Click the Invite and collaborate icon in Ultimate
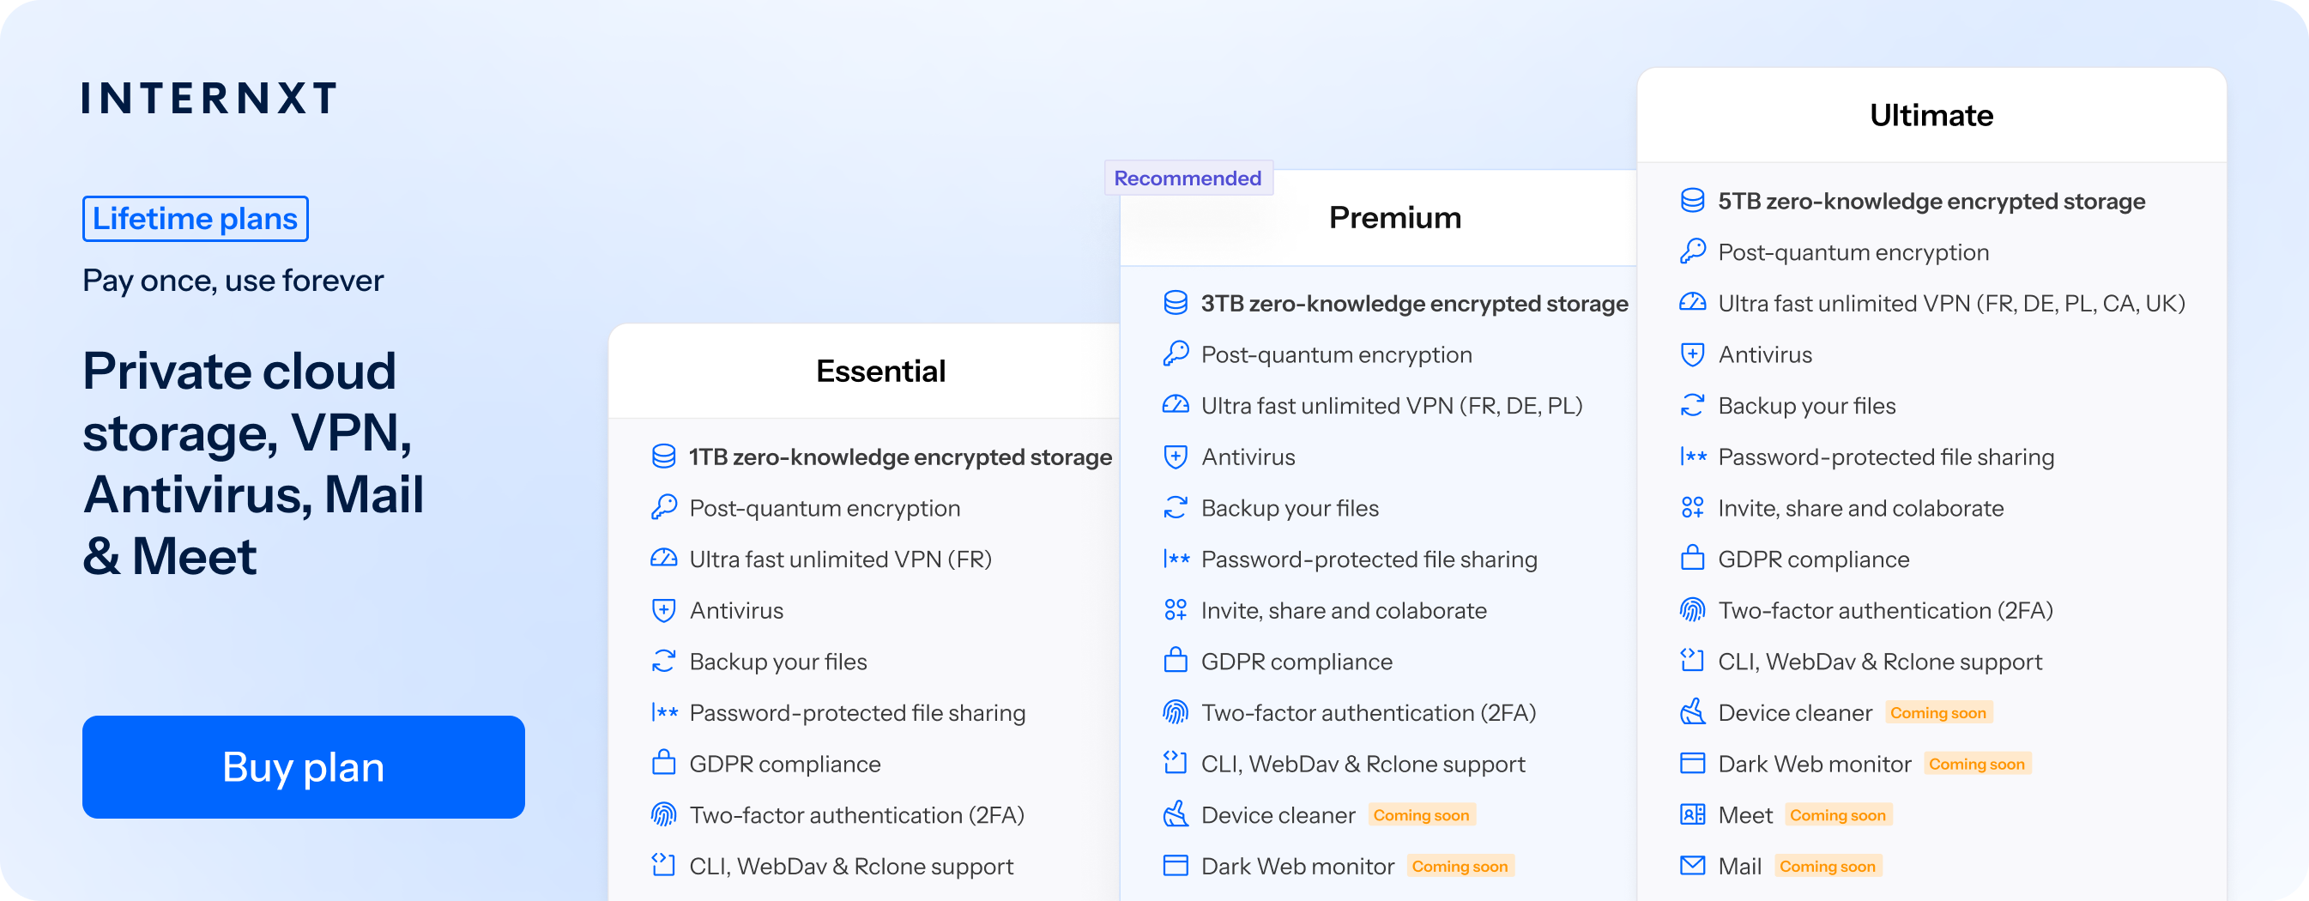Viewport: 2309px width, 901px height. point(1692,507)
